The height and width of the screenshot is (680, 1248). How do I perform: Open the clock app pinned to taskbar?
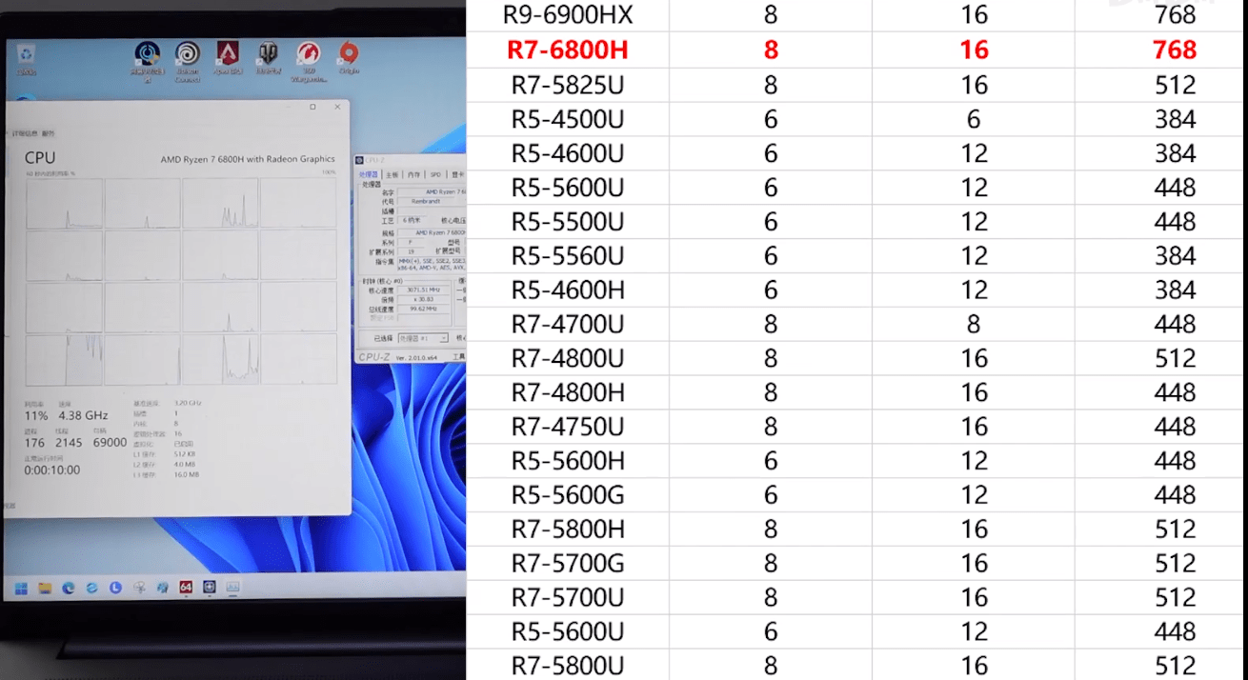[114, 587]
